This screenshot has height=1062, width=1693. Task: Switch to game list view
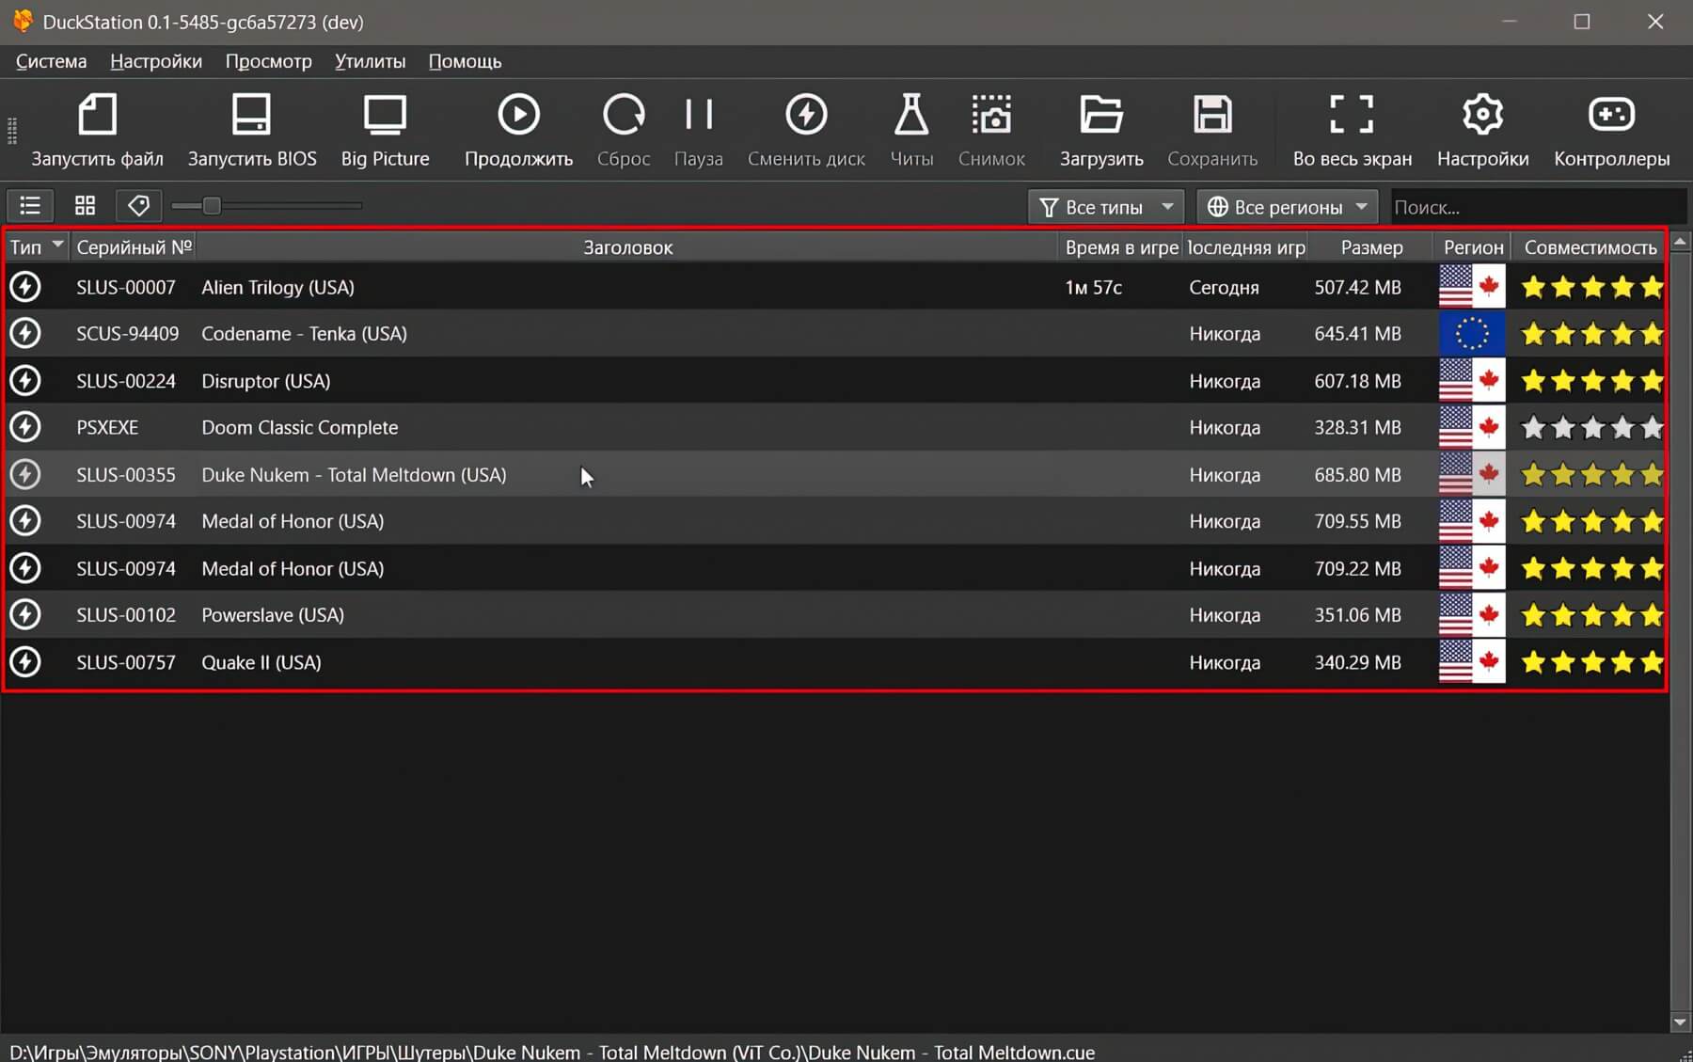pyautogui.click(x=30, y=206)
